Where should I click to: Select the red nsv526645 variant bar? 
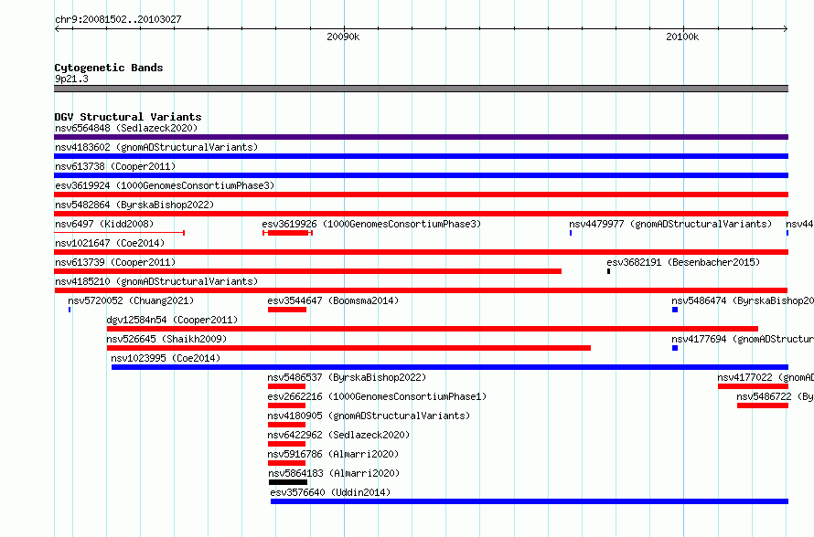click(348, 348)
